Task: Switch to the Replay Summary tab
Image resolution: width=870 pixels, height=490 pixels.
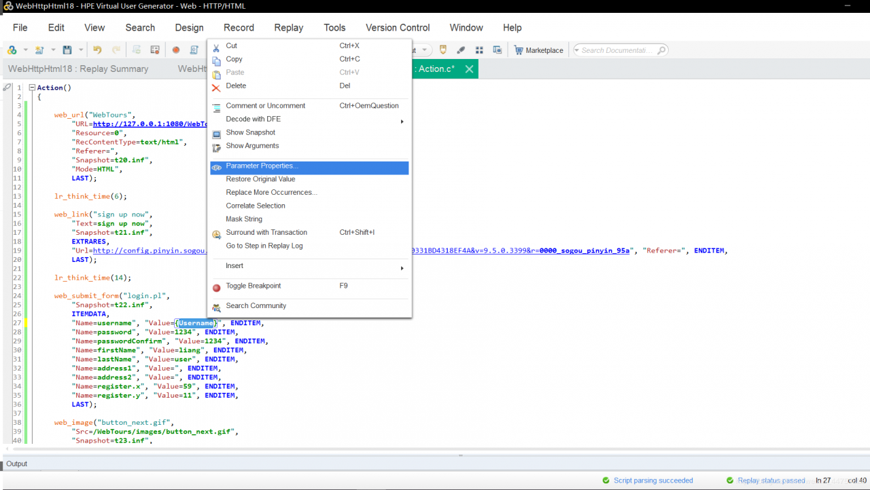Action: coord(78,69)
